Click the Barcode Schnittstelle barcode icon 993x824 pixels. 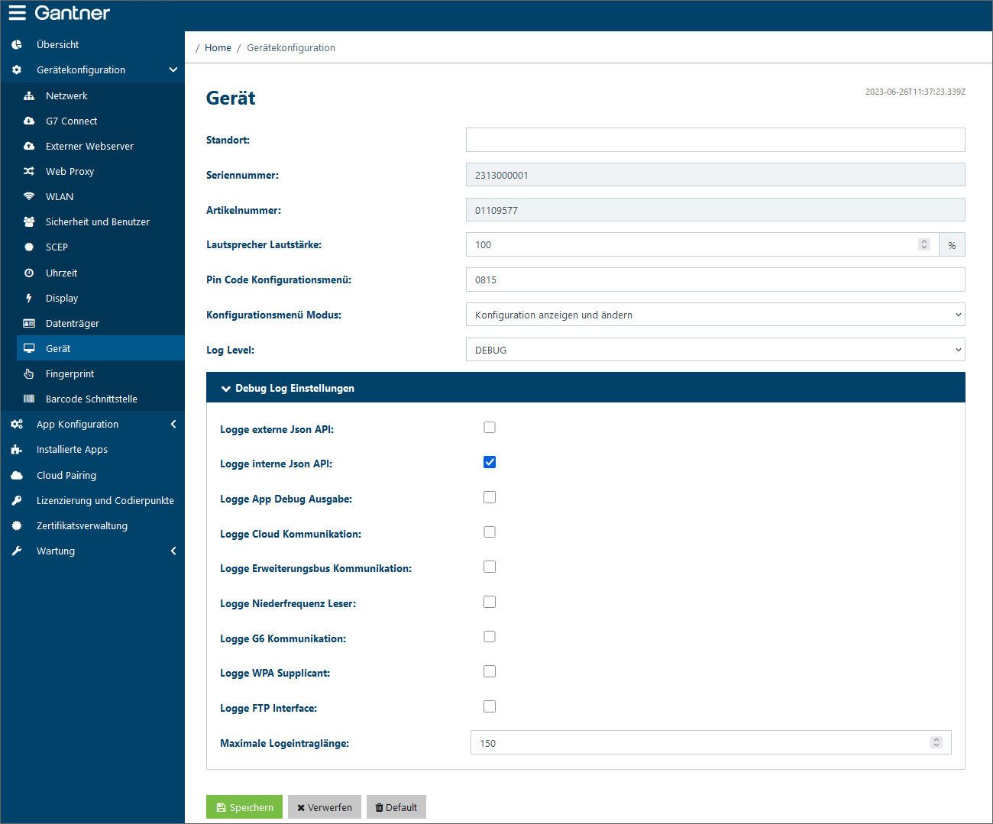[x=29, y=399]
